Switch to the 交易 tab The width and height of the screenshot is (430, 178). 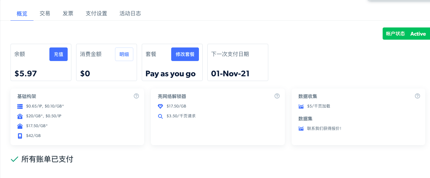(x=45, y=14)
